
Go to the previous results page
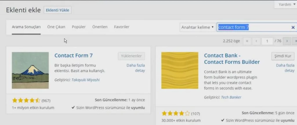pos(256,41)
